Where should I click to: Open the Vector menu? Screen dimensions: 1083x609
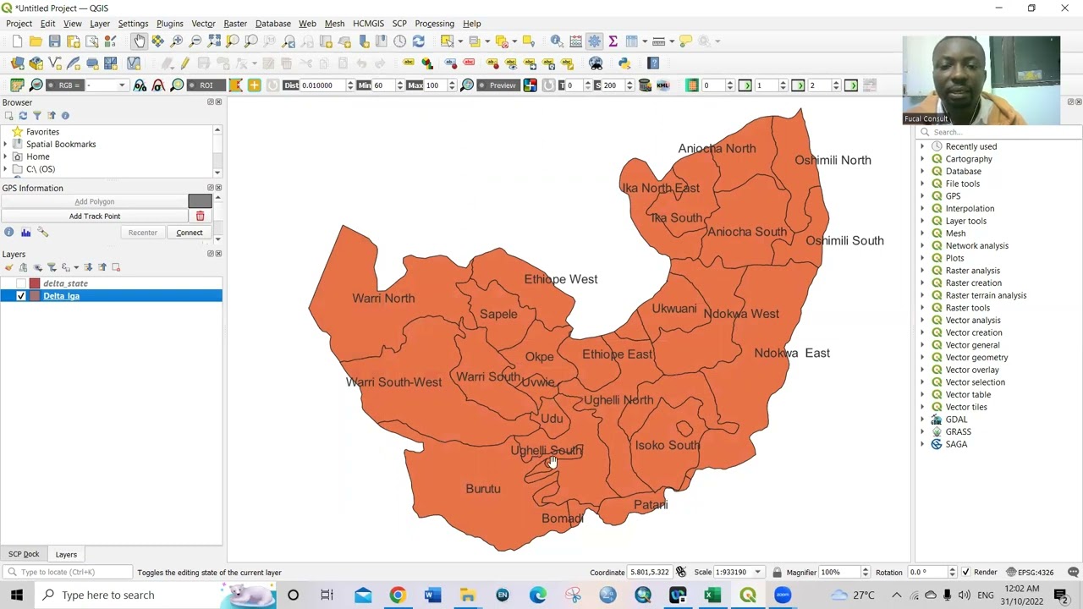pos(203,23)
